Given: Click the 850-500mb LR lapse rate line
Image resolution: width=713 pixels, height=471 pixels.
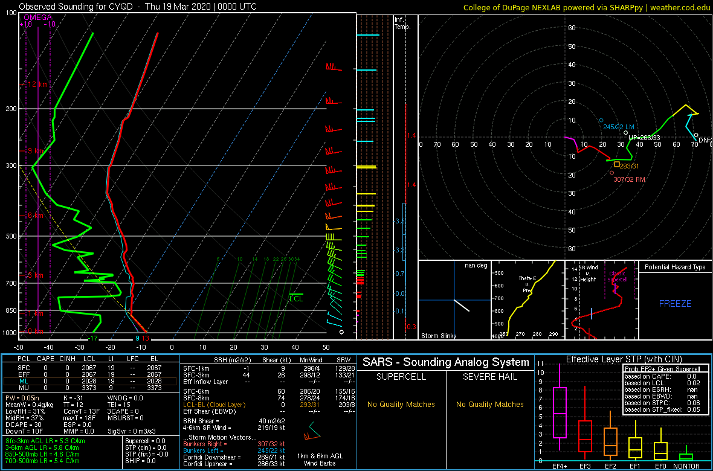Looking at the screenshot, I should click(x=42, y=454).
